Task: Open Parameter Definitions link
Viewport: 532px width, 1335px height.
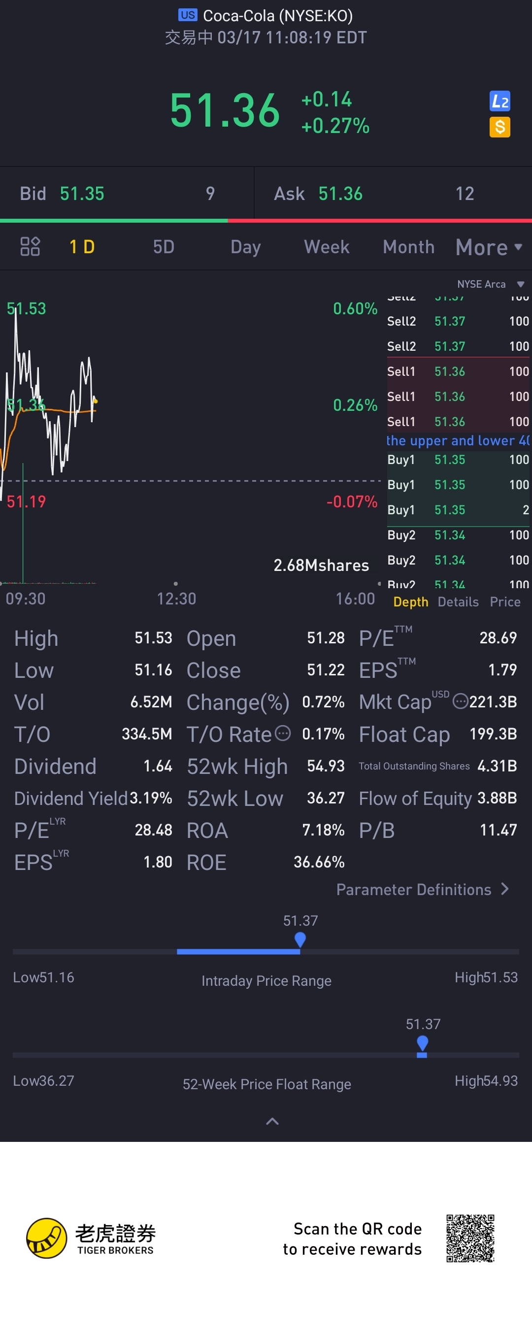Action: [423, 889]
